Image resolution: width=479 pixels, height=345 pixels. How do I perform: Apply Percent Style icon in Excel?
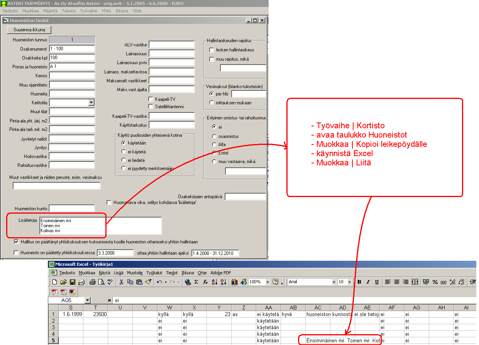tap(435, 282)
